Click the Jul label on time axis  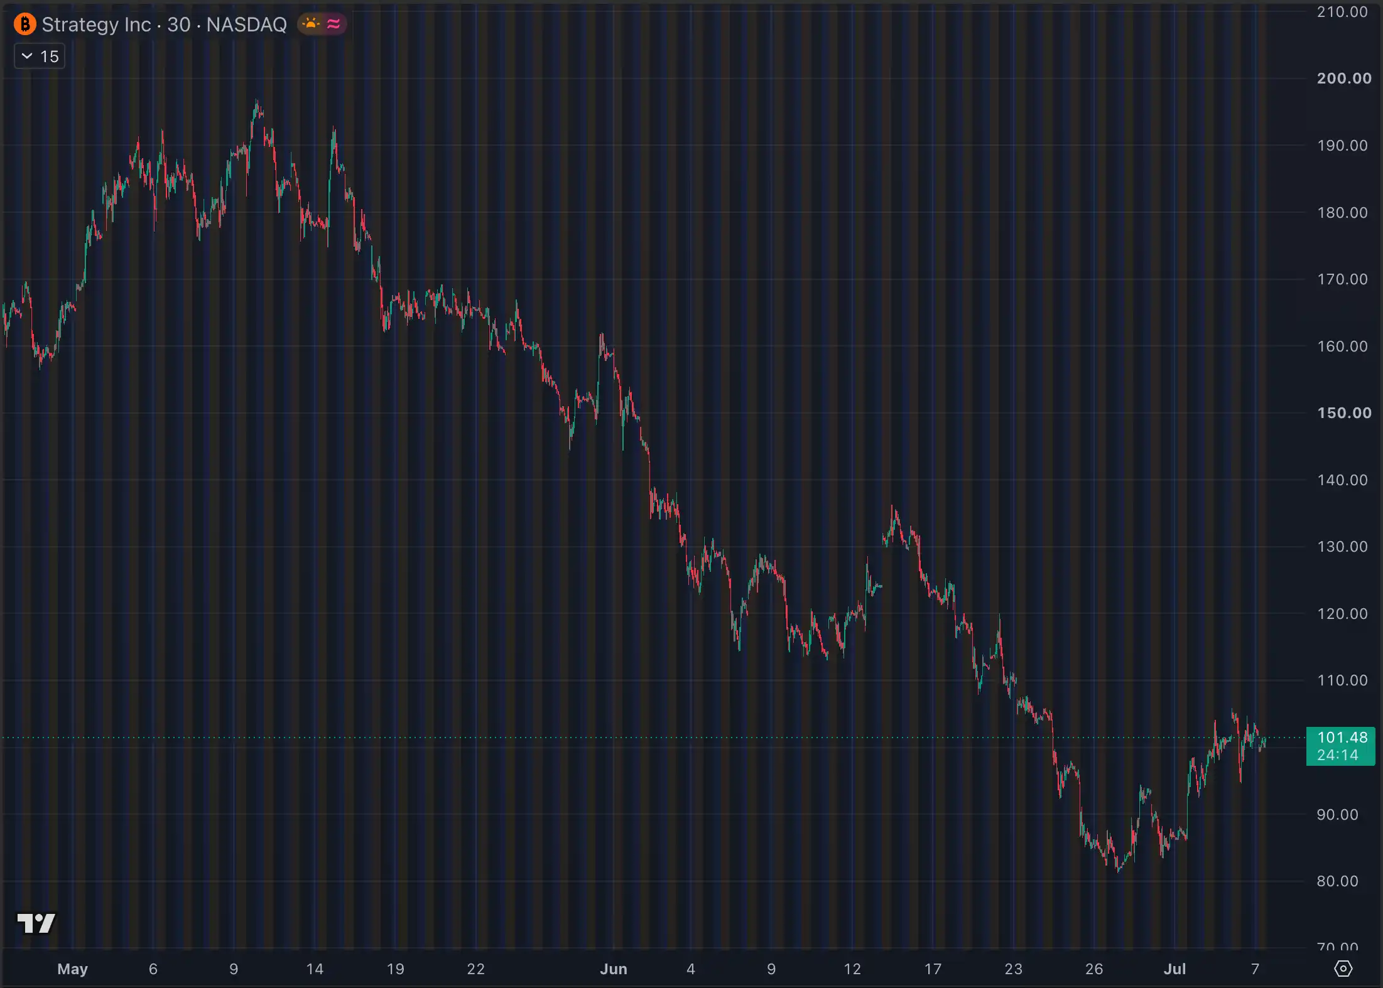tap(1174, 969)
